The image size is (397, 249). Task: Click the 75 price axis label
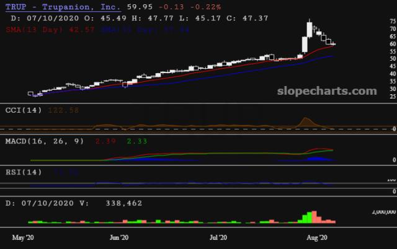point(393,22)
